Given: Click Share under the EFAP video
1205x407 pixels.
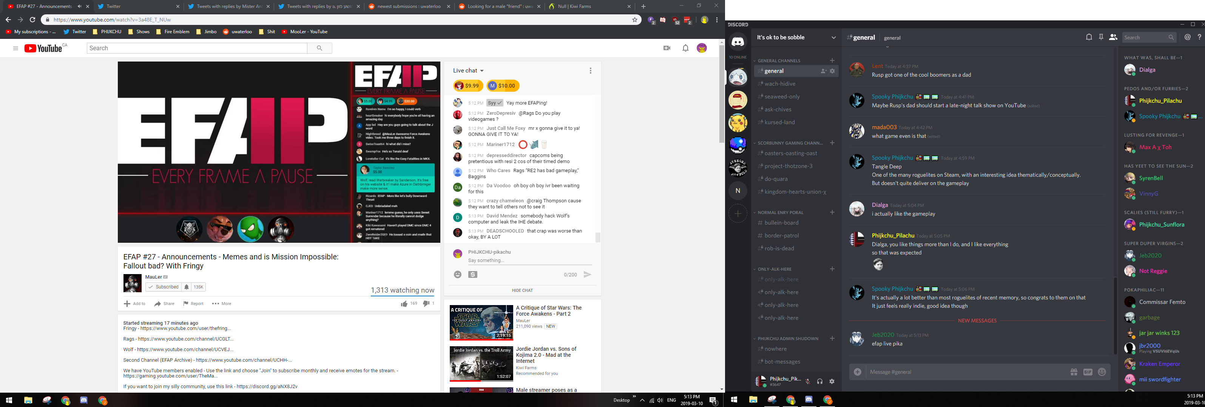Looking at the screenshot, I should click(x=164, y=304).
